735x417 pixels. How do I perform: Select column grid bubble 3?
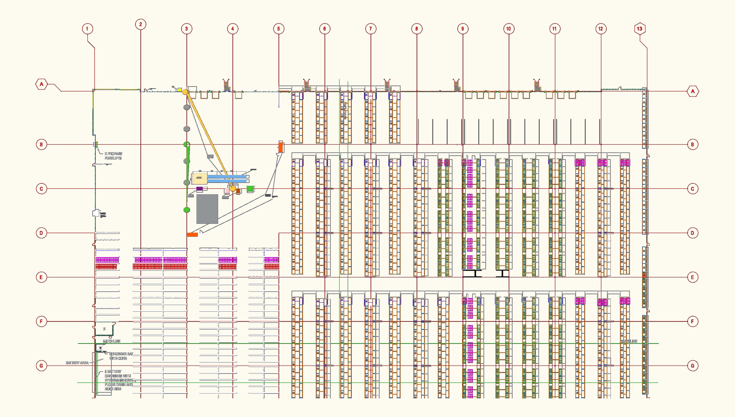click(x=187, y=29)
